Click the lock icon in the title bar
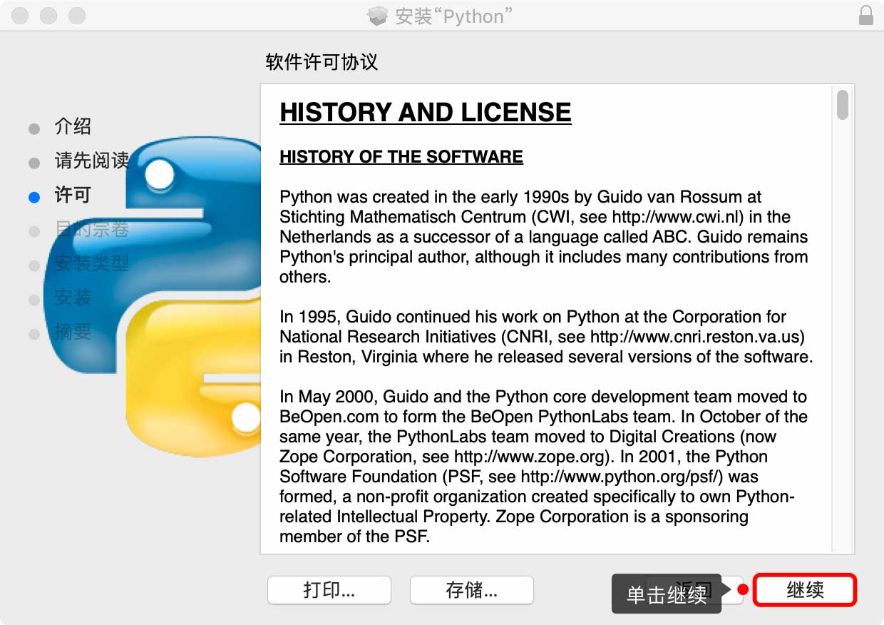Viewport: 884px width, 625px height. click(x=865, y=16)
